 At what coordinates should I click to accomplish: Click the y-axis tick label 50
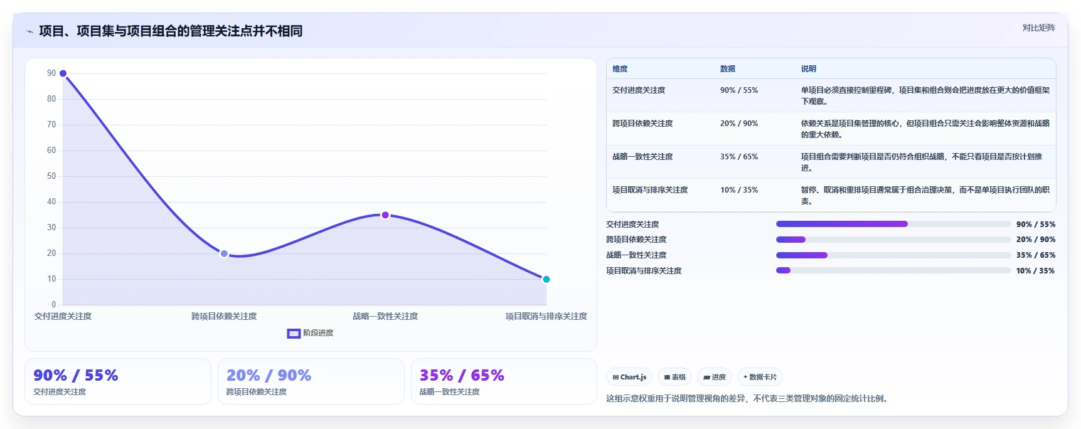pos(51,176)
